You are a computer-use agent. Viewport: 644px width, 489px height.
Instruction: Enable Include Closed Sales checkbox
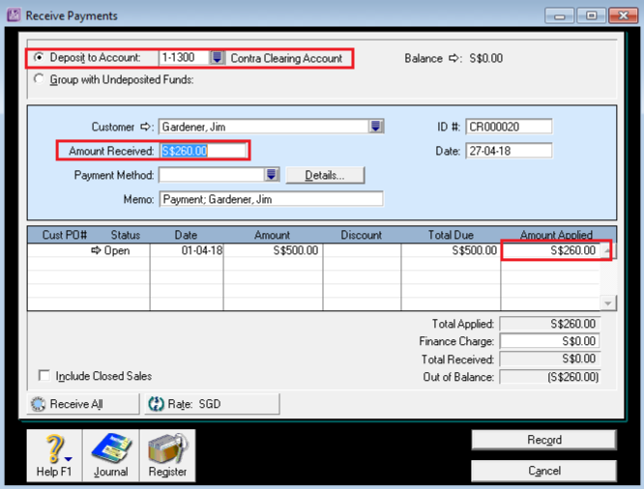click(x=44, y=375)
